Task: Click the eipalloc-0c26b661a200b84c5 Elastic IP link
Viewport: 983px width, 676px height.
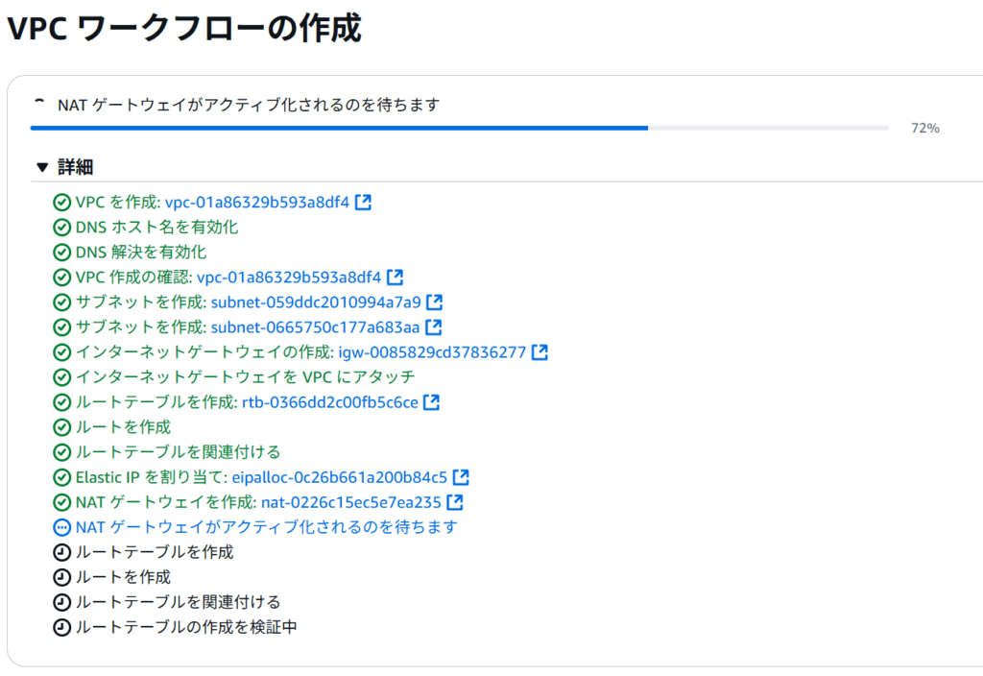Action: coord(339,477)
